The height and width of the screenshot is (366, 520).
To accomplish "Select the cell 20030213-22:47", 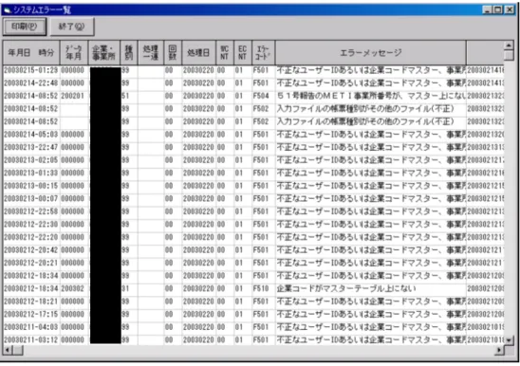I will click(x=31, y=147).
